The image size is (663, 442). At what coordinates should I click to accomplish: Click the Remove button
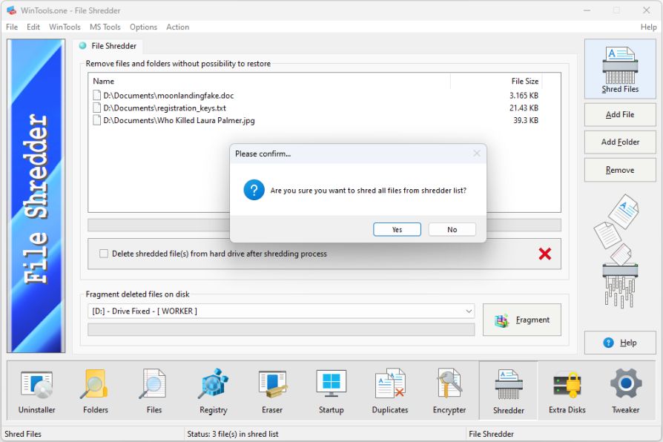pyautogui.click(x=620, y=170)
